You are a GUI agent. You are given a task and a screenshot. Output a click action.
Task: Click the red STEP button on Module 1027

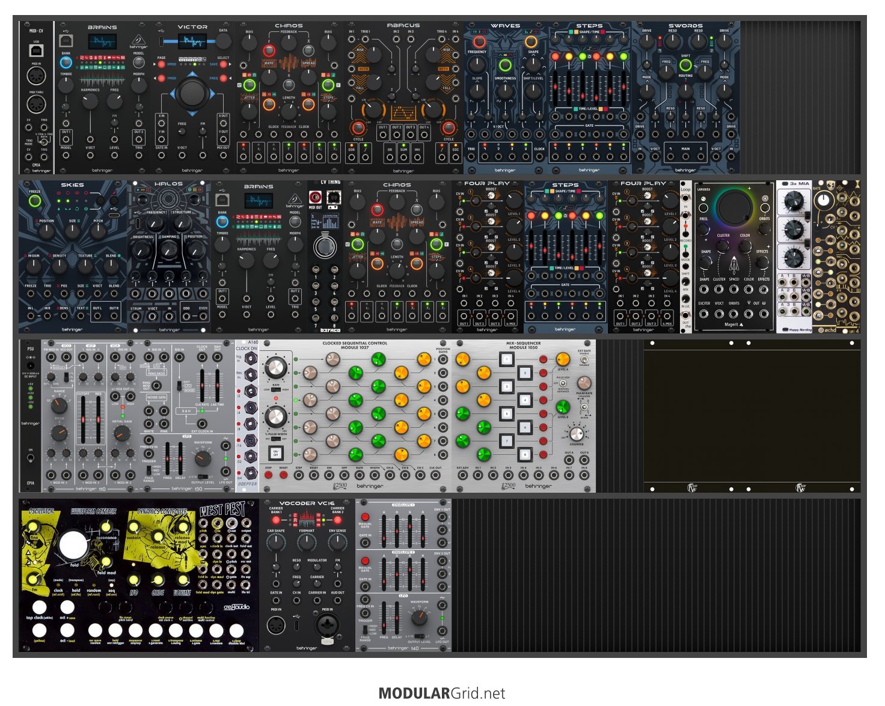pos(268,475)
